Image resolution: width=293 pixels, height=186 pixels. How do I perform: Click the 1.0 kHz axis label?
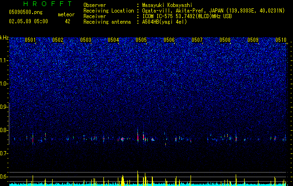point(4,84)
